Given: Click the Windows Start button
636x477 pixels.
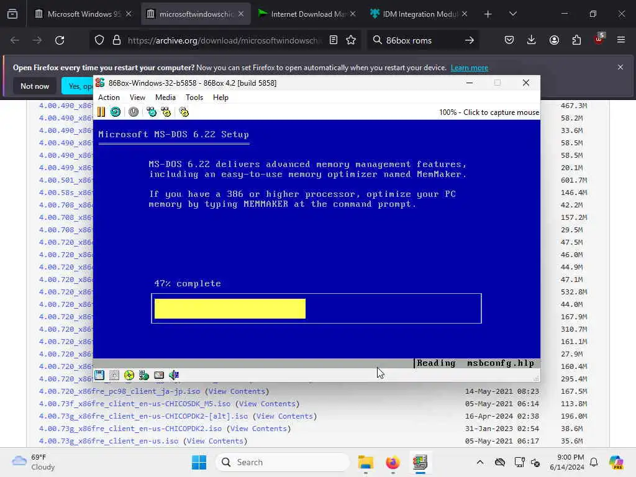Looking at the screenshot, I should [x=199, y=462].
